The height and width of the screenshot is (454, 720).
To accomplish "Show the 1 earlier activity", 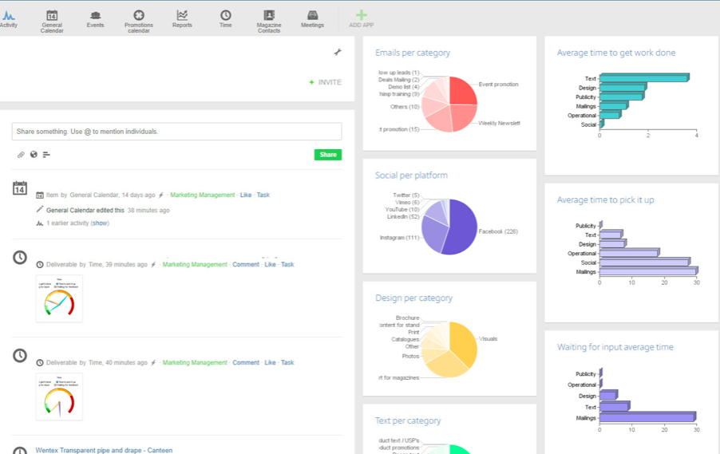I will click(100, 223).
